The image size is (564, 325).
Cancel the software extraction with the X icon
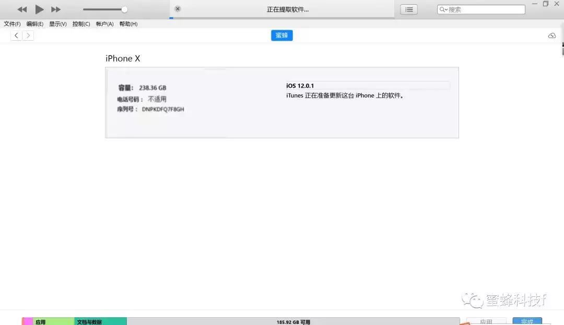click(178, 9)
